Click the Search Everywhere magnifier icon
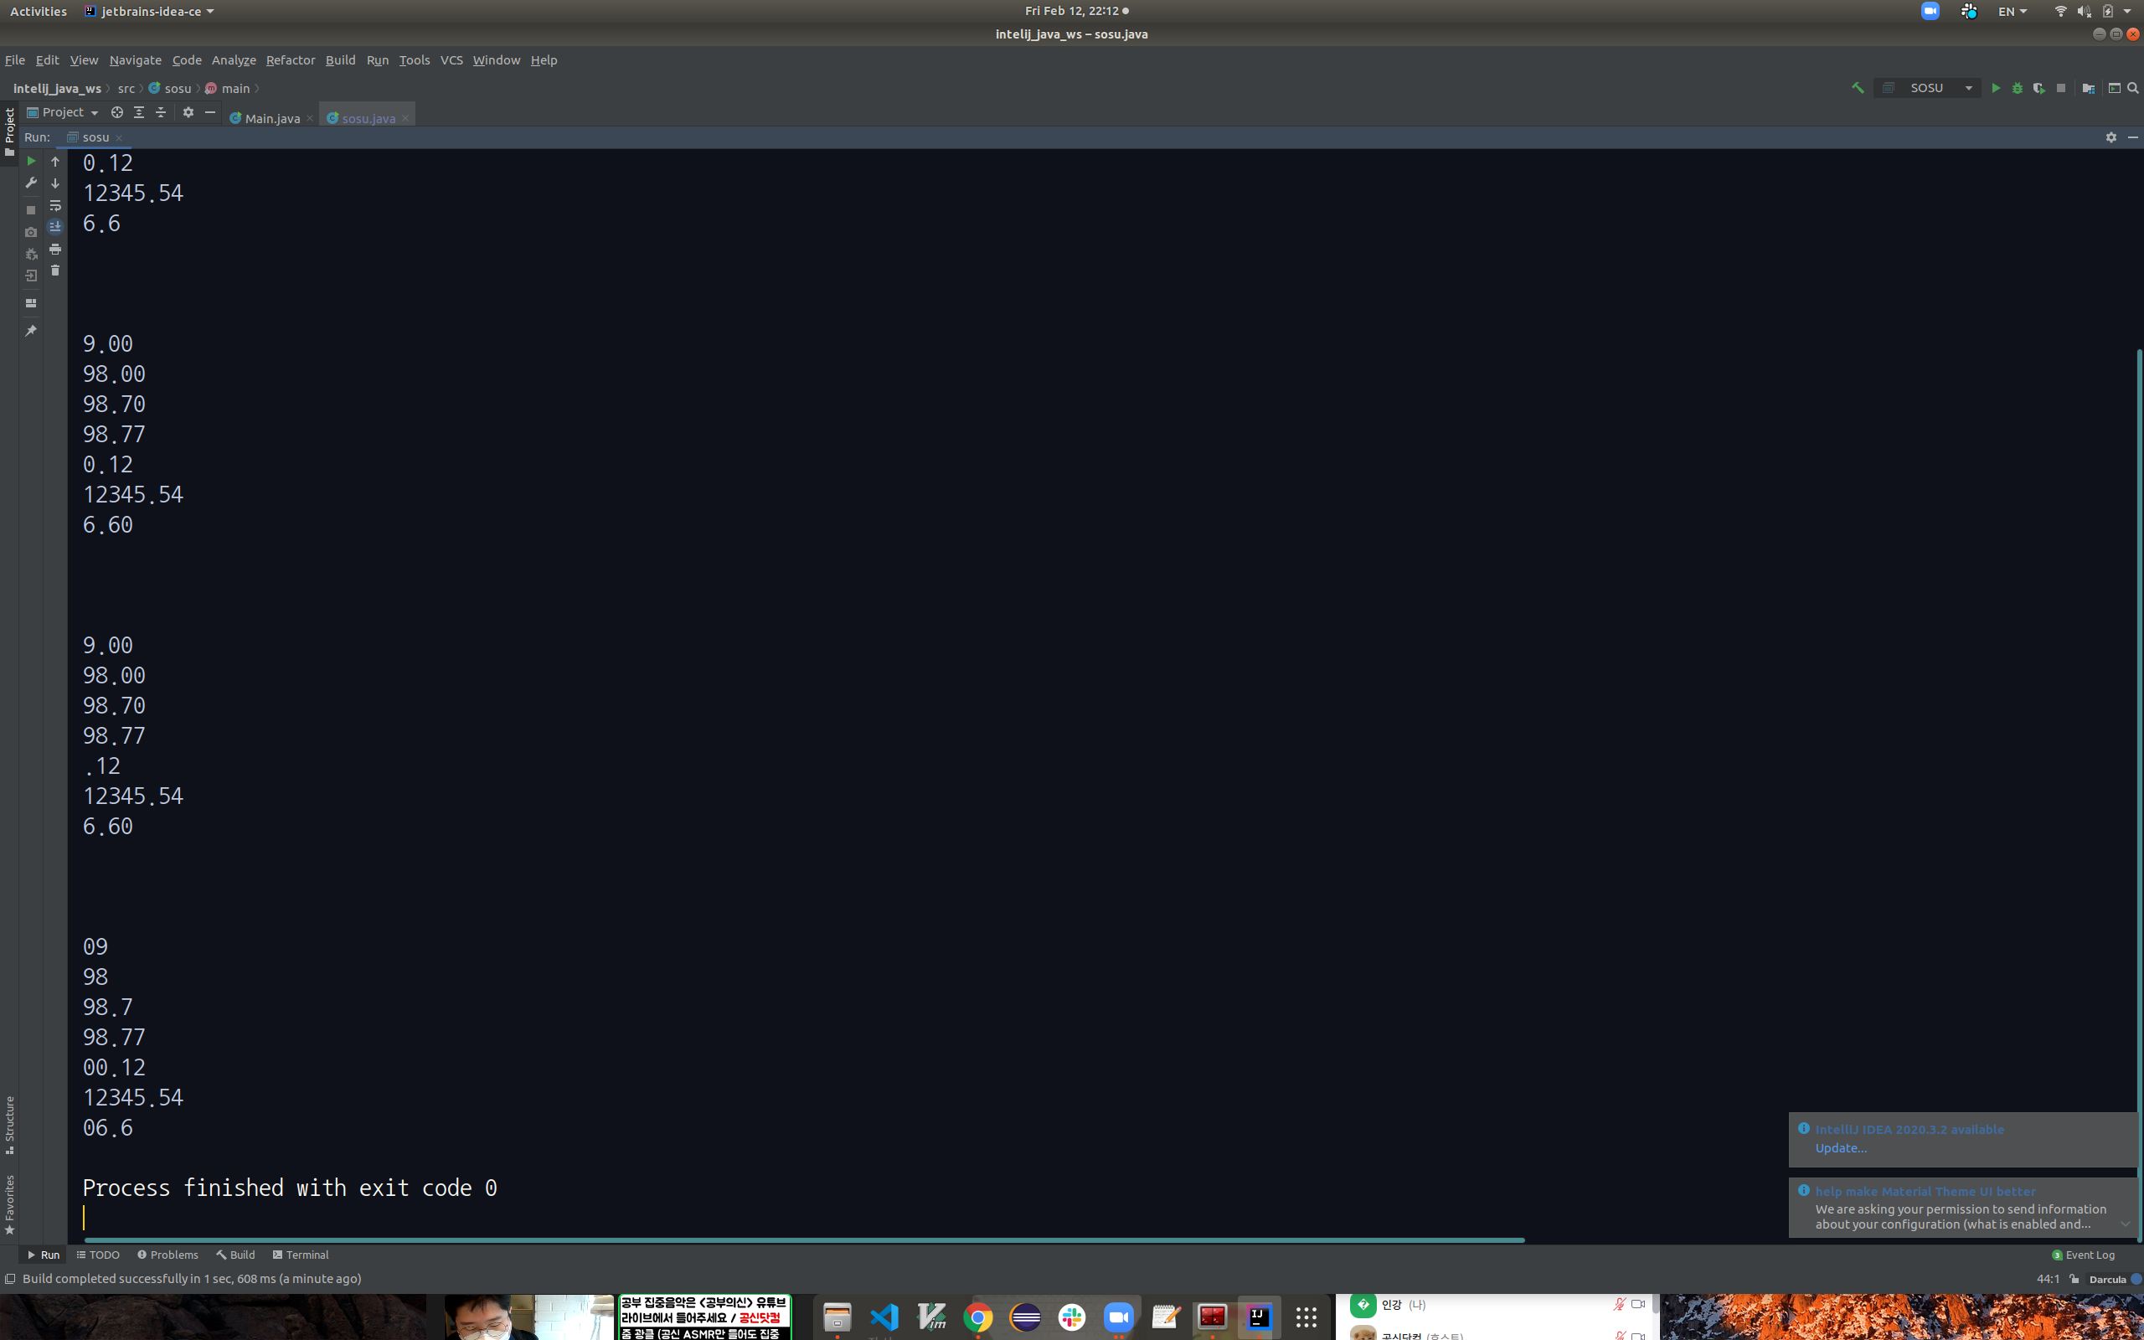Viewport: 2144px width, 1340px height. (2133, 88)
